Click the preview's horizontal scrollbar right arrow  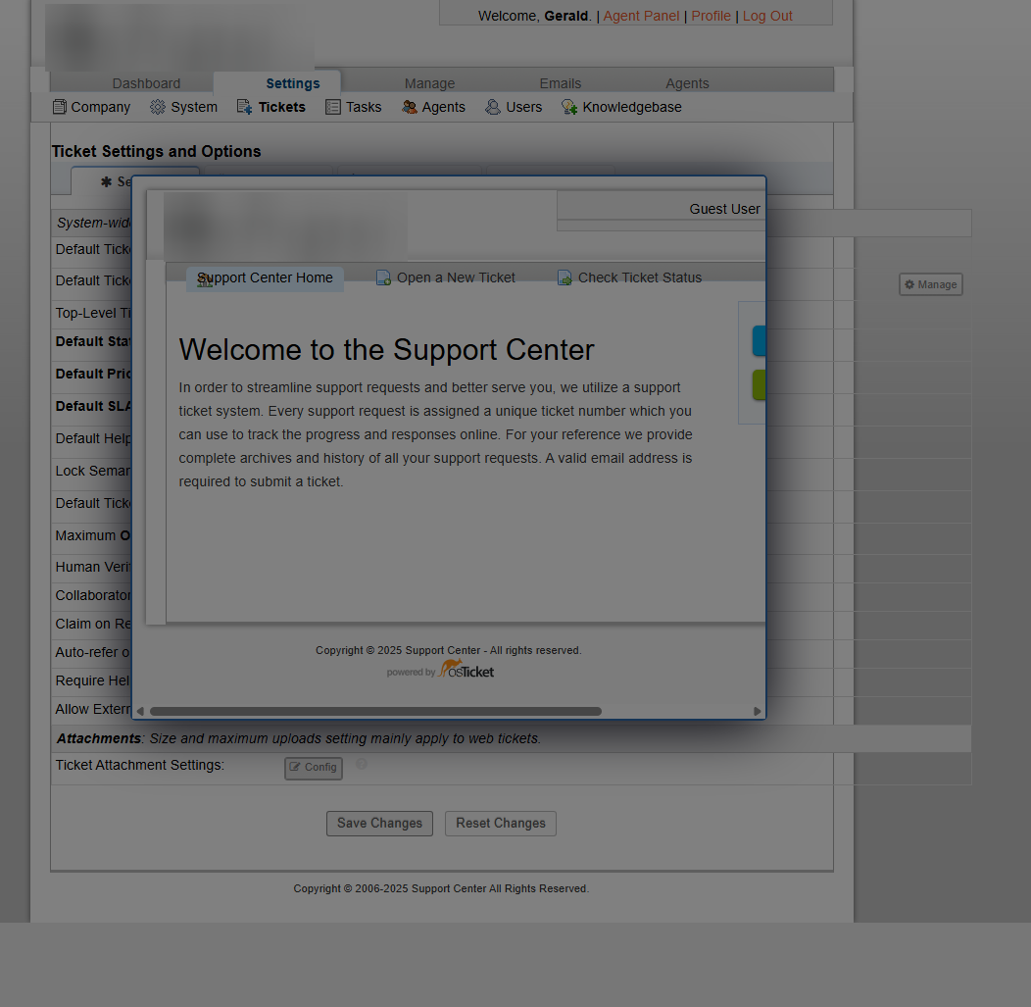757,712
